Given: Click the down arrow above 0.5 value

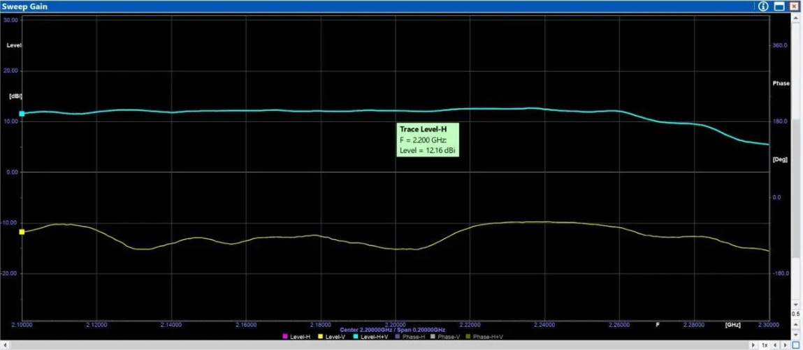Looking at the screenshot, I should click(x=796, y=305).
